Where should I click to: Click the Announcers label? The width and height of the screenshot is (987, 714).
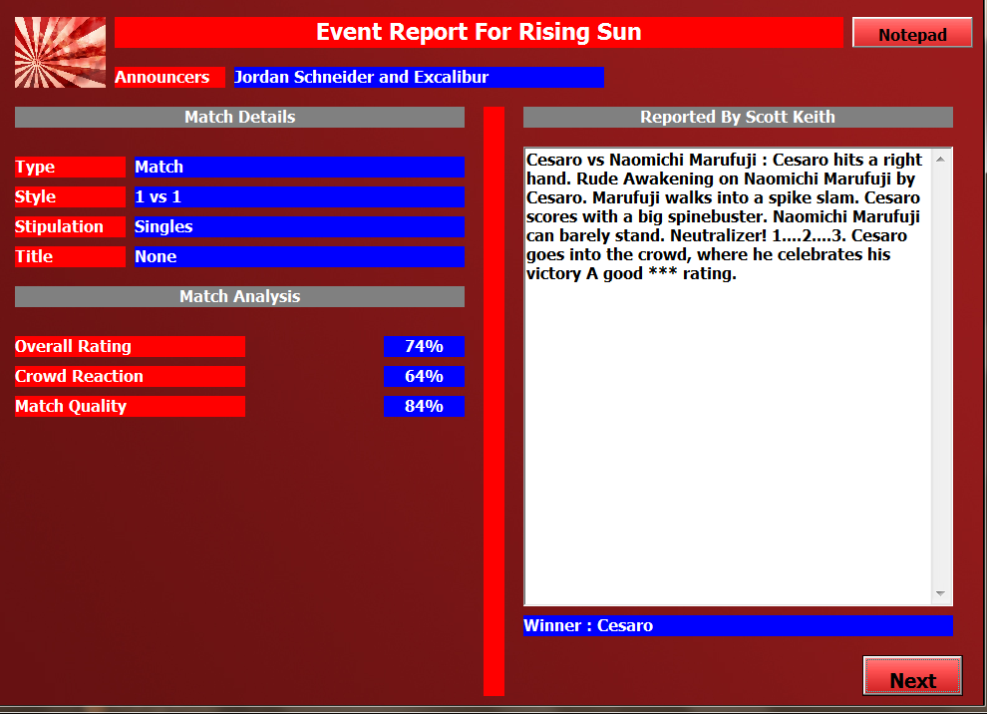[x=169, y=78]
